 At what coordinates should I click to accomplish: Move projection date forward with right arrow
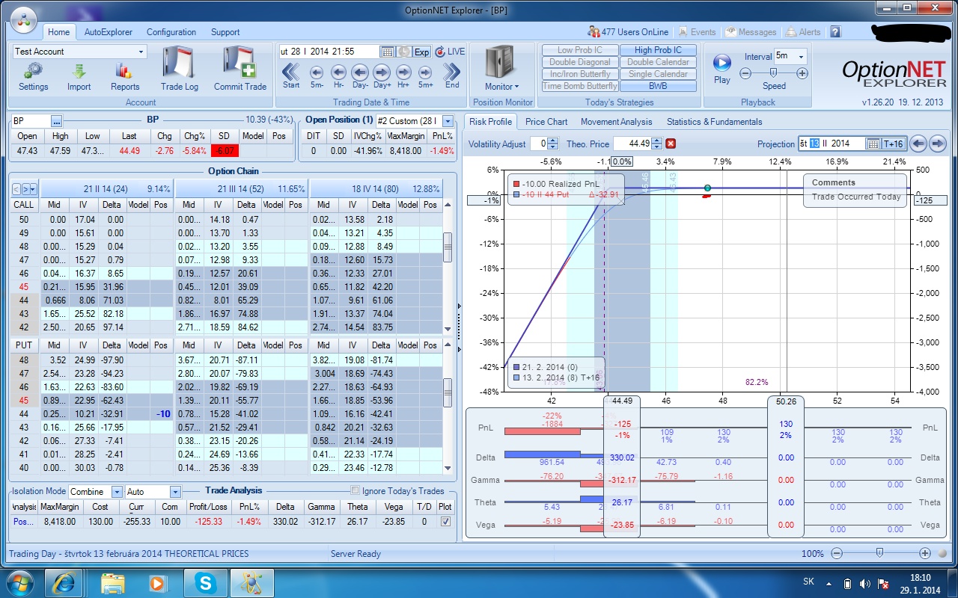pyautogui.click(x=937, y=144)
